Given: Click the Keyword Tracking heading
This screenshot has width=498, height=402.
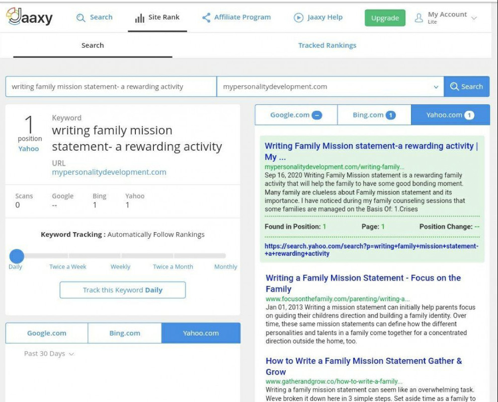Looking at the screenshot, I should coord(123,234).
